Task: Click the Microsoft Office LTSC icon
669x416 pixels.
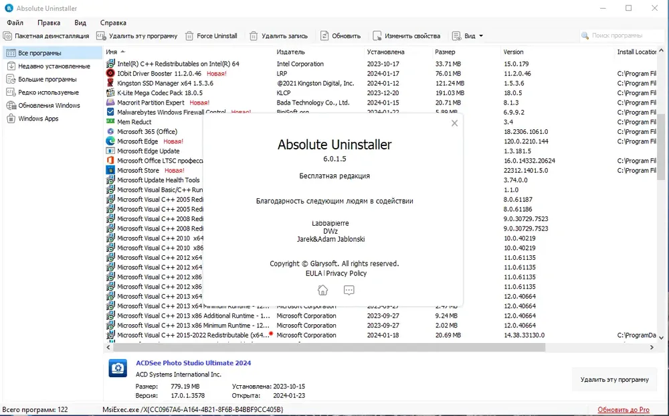Action: [x=110, y=161]
